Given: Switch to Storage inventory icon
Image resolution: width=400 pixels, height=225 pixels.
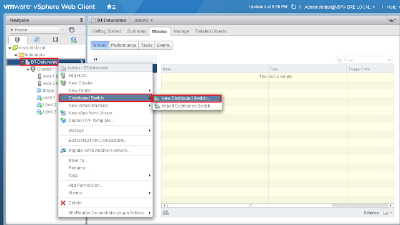Looking at the screenshot, I should point(56,39).
